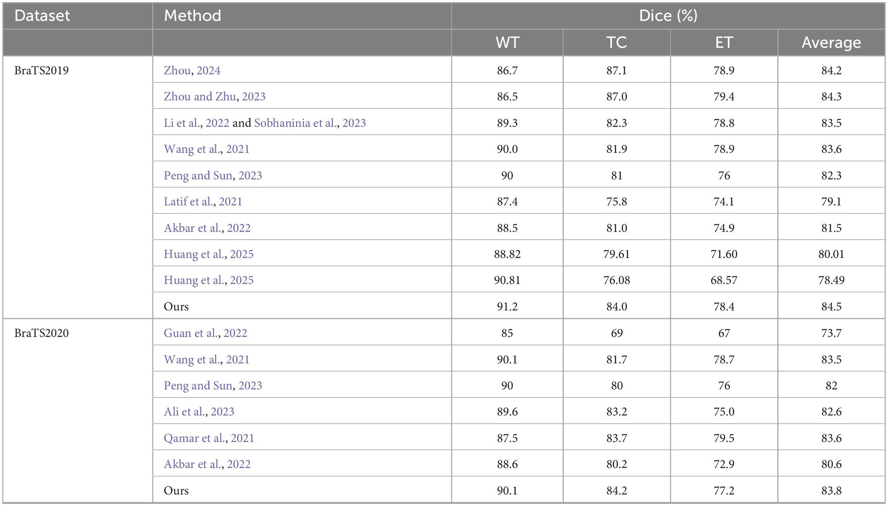Click the ET column header
Image resolution: width=888 pixels, height=506 pixels.
tap(724, 42)
